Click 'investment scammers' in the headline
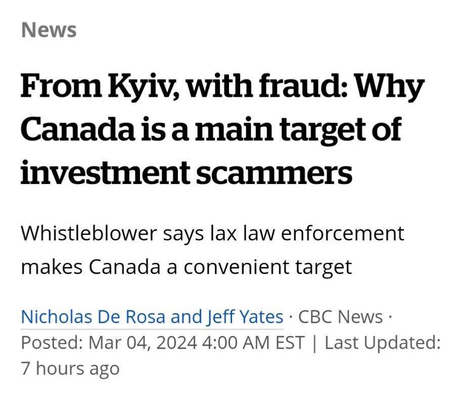The image size is (464, 397). 186,172
